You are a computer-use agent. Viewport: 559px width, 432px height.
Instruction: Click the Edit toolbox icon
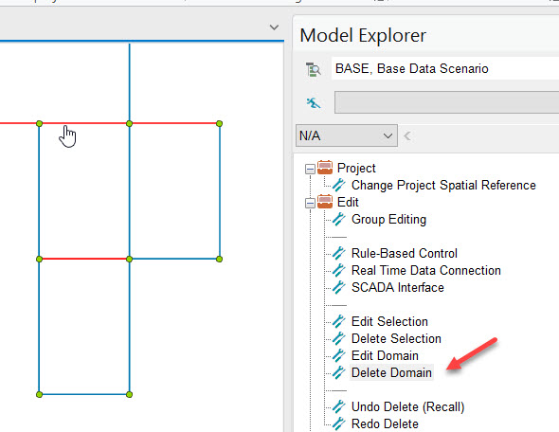[325, 202]
